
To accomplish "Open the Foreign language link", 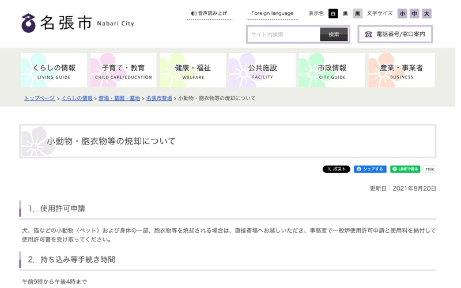I will pos(272,13).
